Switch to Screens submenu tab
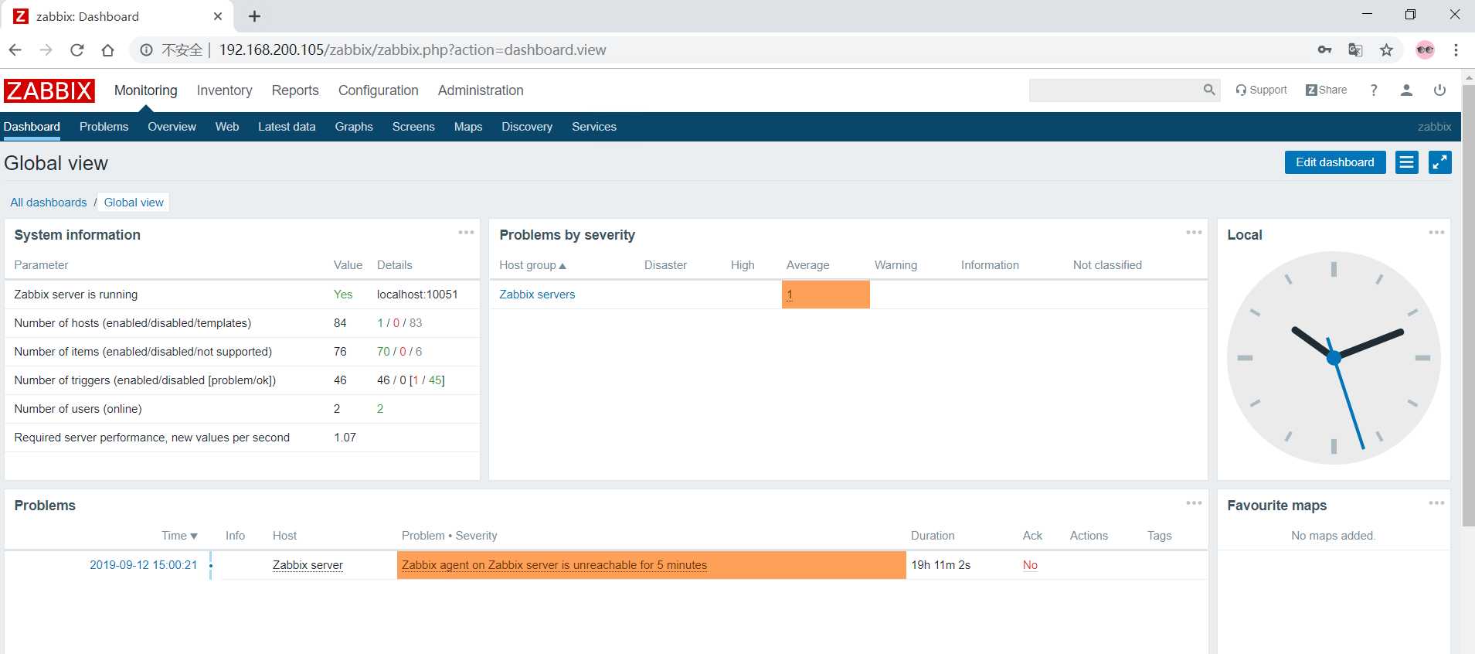 [x=413, y=127]
